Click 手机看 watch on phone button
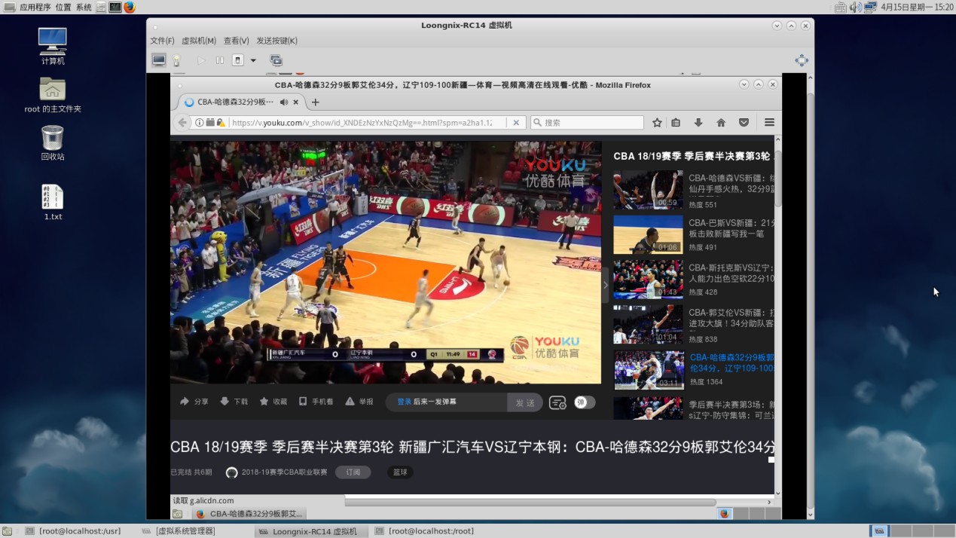956x538 pixels. 316,402
